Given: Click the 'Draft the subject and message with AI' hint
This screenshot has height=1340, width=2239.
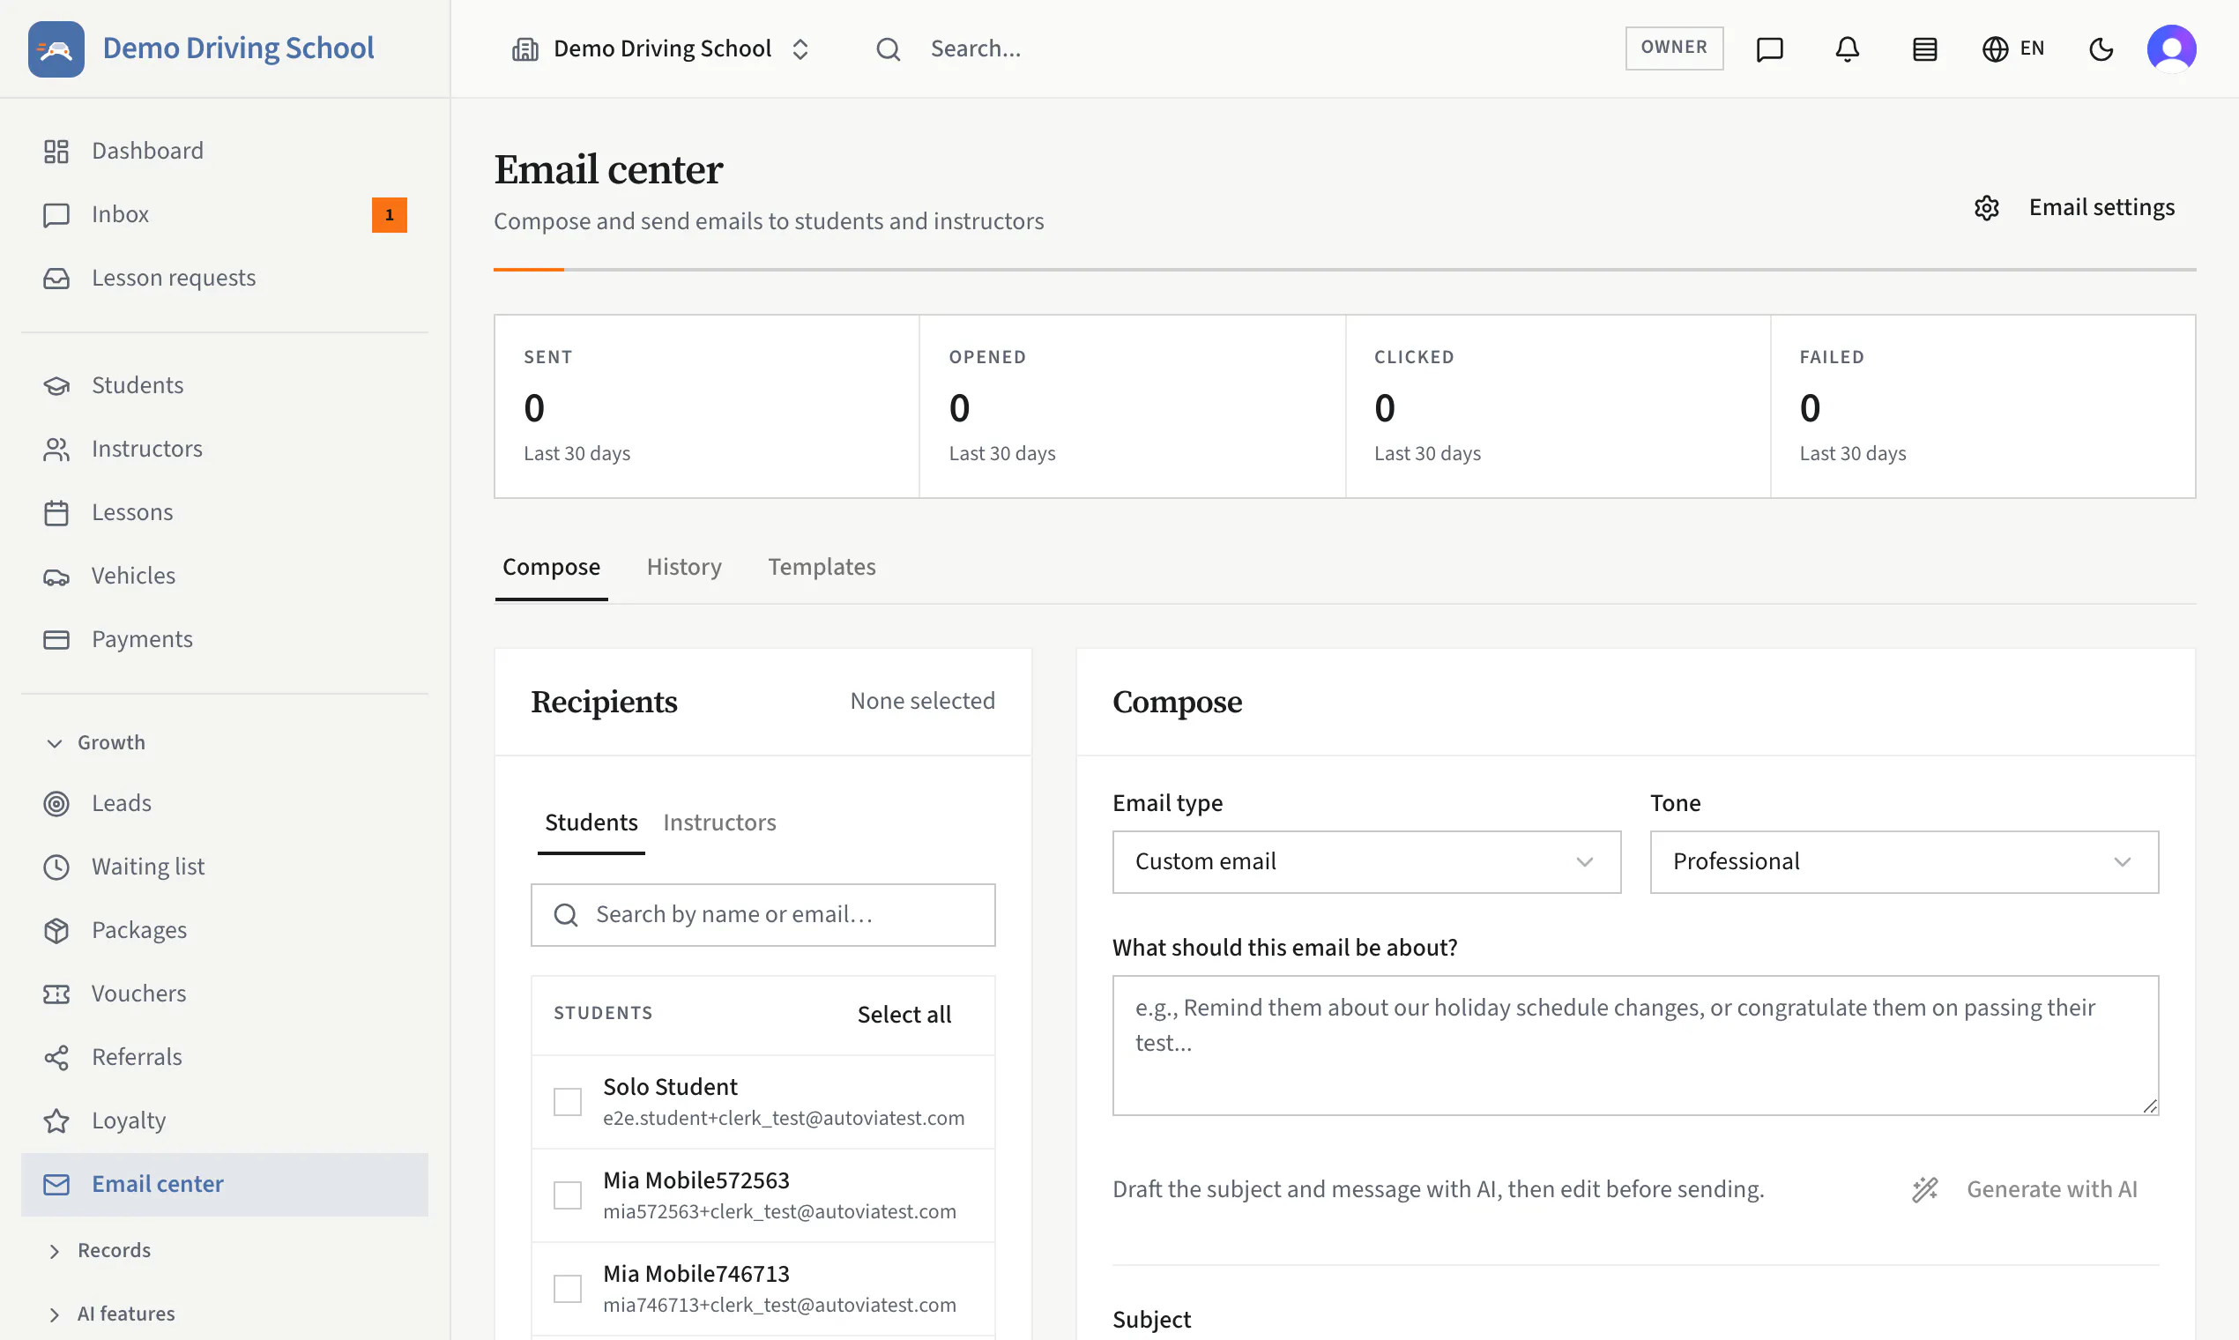Looking at the screenshot, I should (1439, 1189).
